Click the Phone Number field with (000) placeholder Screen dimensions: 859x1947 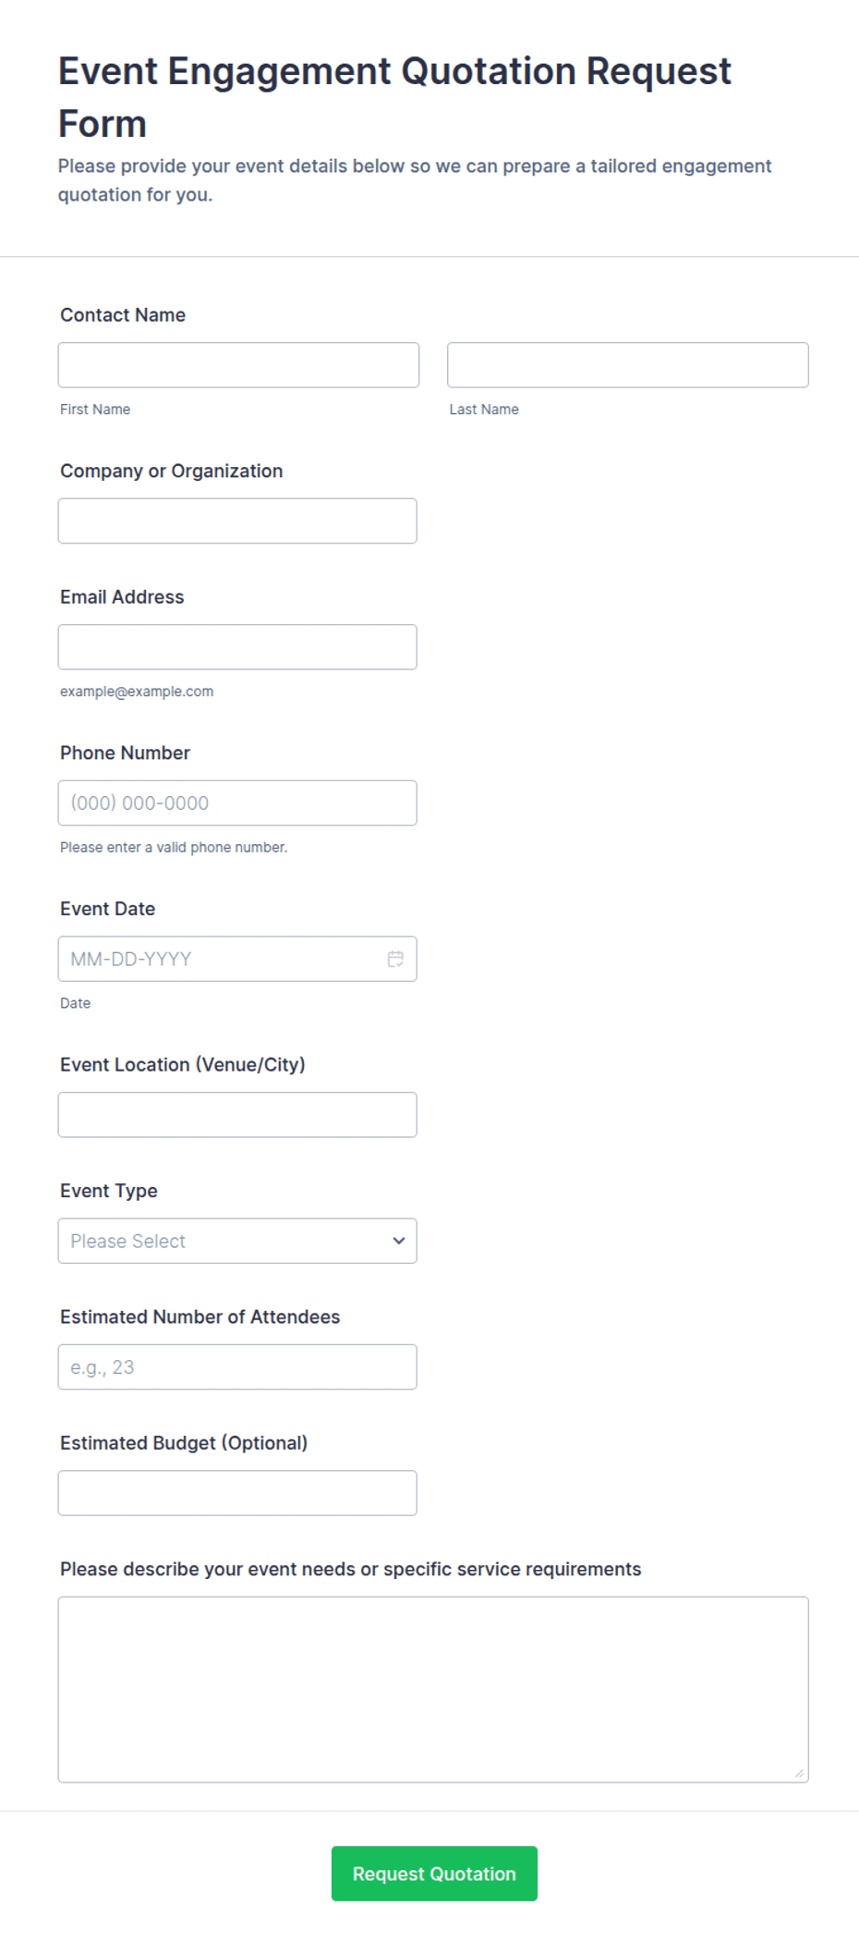point(237,802)
